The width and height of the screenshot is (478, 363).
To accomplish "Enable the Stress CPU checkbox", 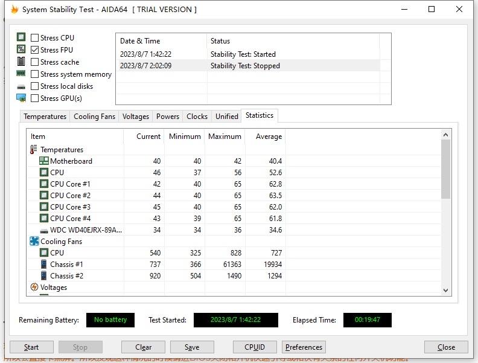I will tap(35, 38).
